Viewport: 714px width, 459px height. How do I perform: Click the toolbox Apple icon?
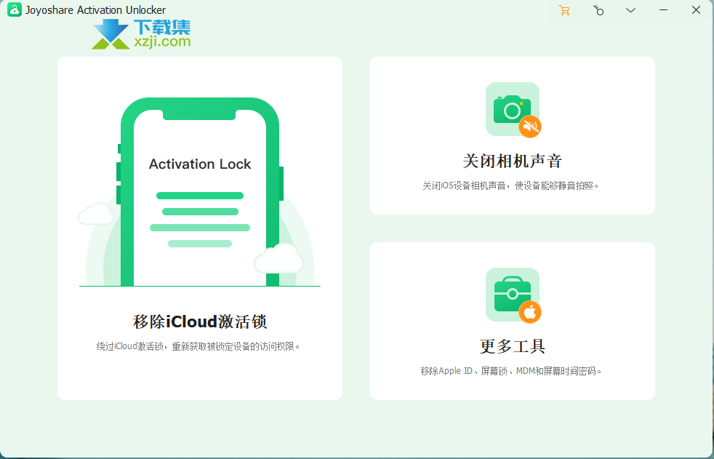click(x=513, y=295)
